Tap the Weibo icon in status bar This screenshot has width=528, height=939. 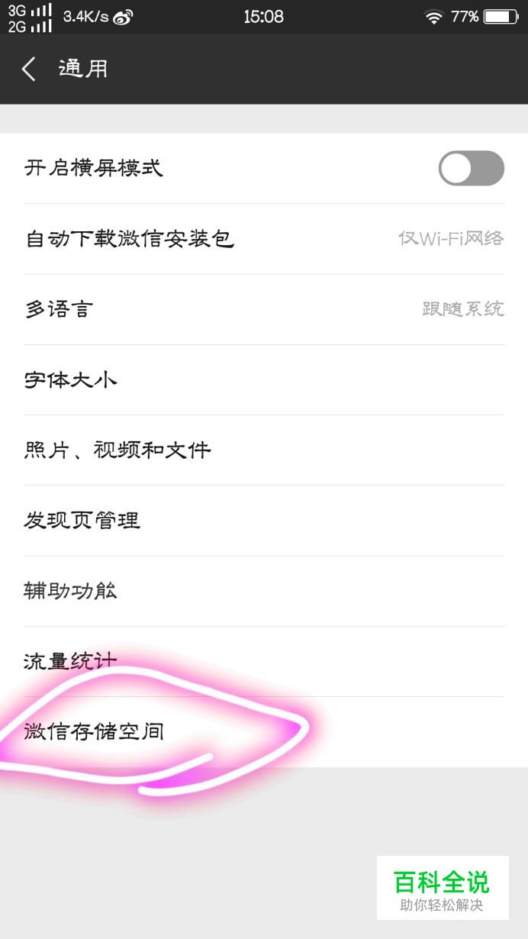point(123,18)
